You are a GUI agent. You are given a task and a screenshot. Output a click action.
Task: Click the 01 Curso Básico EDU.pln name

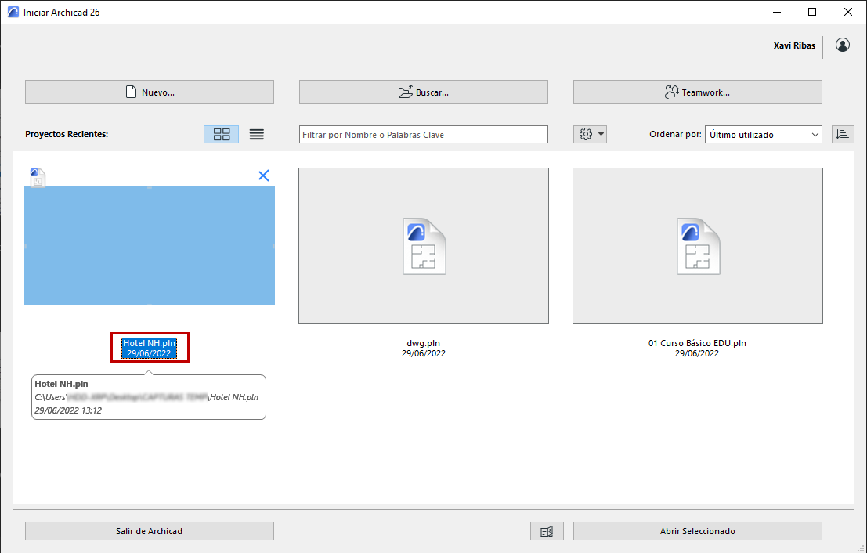(697, 343)
